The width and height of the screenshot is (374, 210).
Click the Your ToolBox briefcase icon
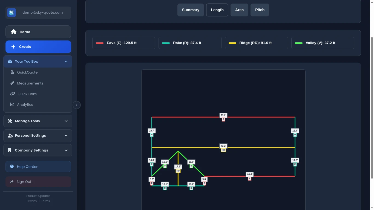(x=10, y=61)
